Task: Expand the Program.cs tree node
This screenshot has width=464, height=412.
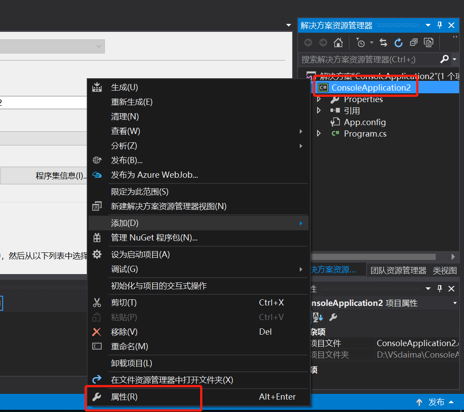Action: click(319, 134)
